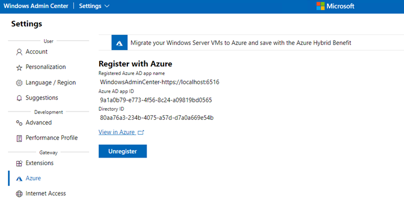Click the Account person icon
Image resolution: width=404 pixels, height=206 pixels.
click(x=19, y=52)
